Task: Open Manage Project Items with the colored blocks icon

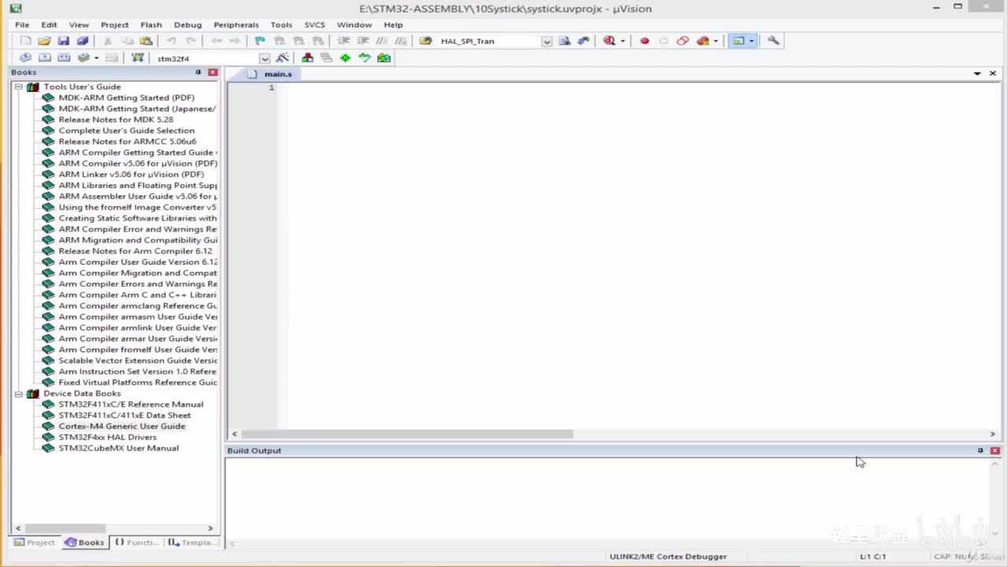Action: [307, 58]
